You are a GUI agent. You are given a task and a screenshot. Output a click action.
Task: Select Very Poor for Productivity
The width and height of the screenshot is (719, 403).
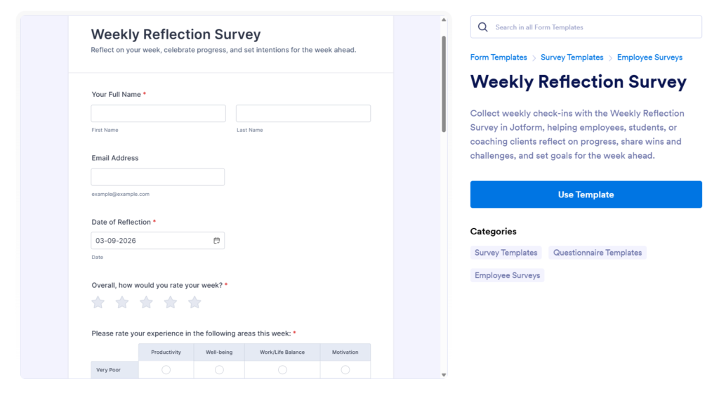point(166,370)
